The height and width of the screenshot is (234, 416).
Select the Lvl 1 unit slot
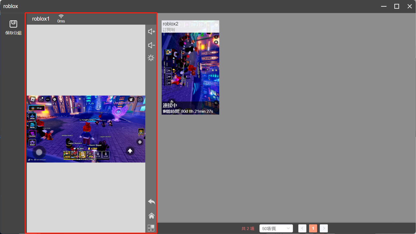click(90, 154)
